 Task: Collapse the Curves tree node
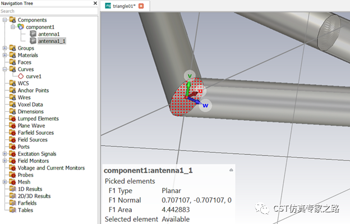click(4, 69)
